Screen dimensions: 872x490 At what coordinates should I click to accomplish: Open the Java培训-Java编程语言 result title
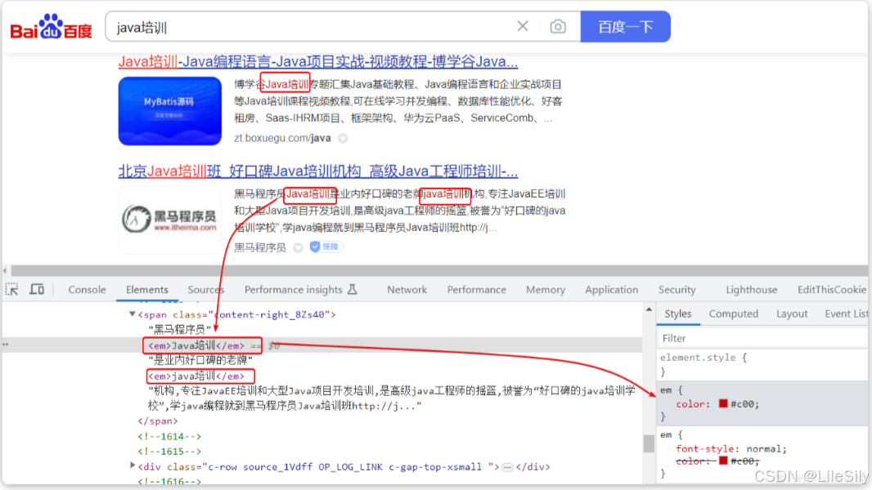(x=317, y=61)
